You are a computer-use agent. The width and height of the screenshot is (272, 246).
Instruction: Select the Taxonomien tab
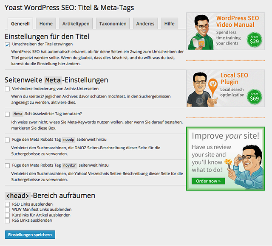point(113,24)
